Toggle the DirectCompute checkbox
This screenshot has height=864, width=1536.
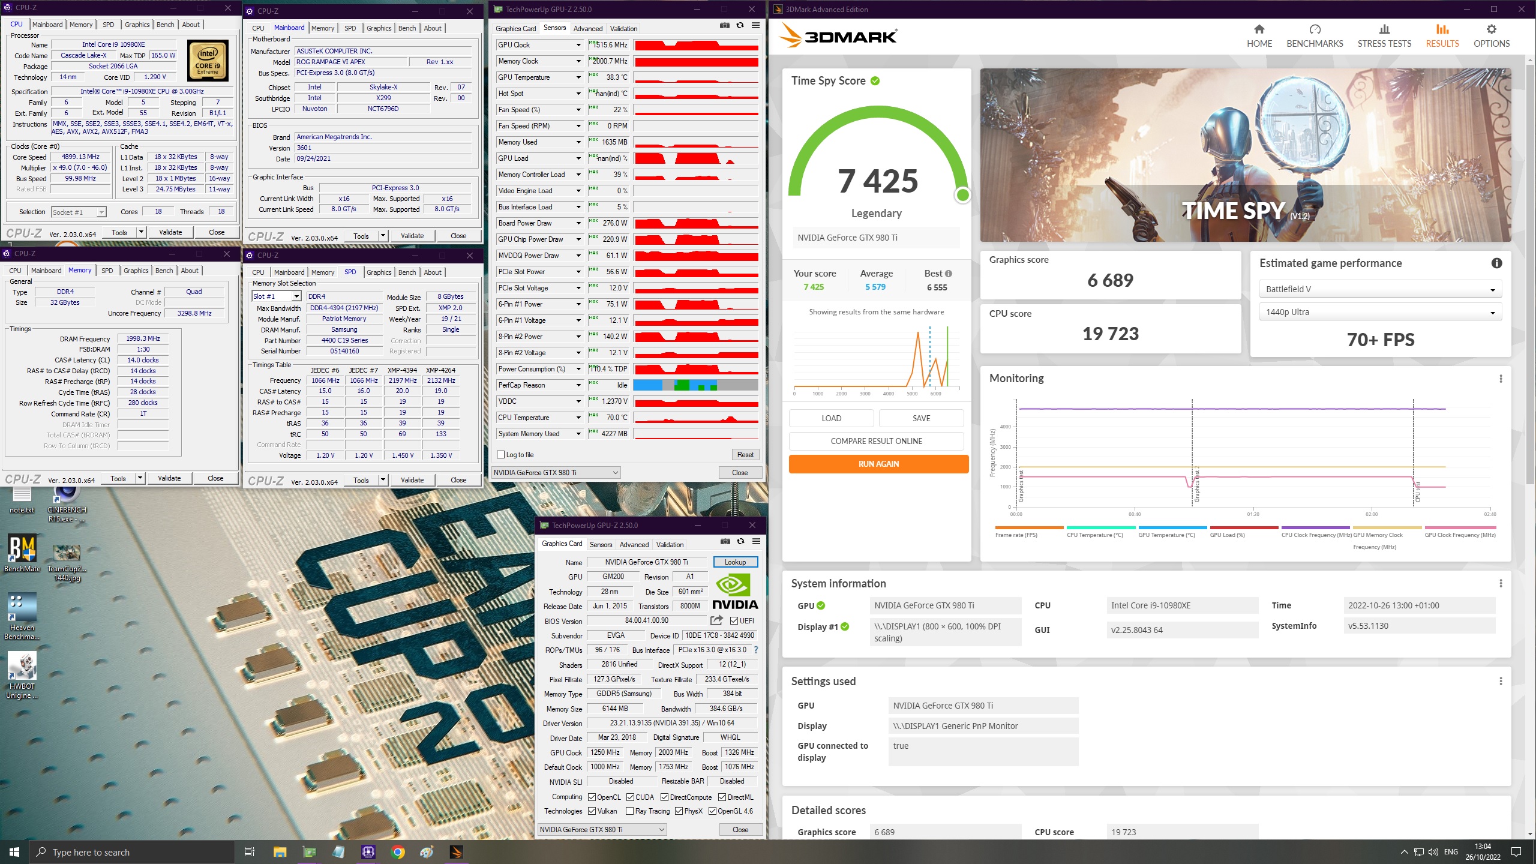point(664,797)
